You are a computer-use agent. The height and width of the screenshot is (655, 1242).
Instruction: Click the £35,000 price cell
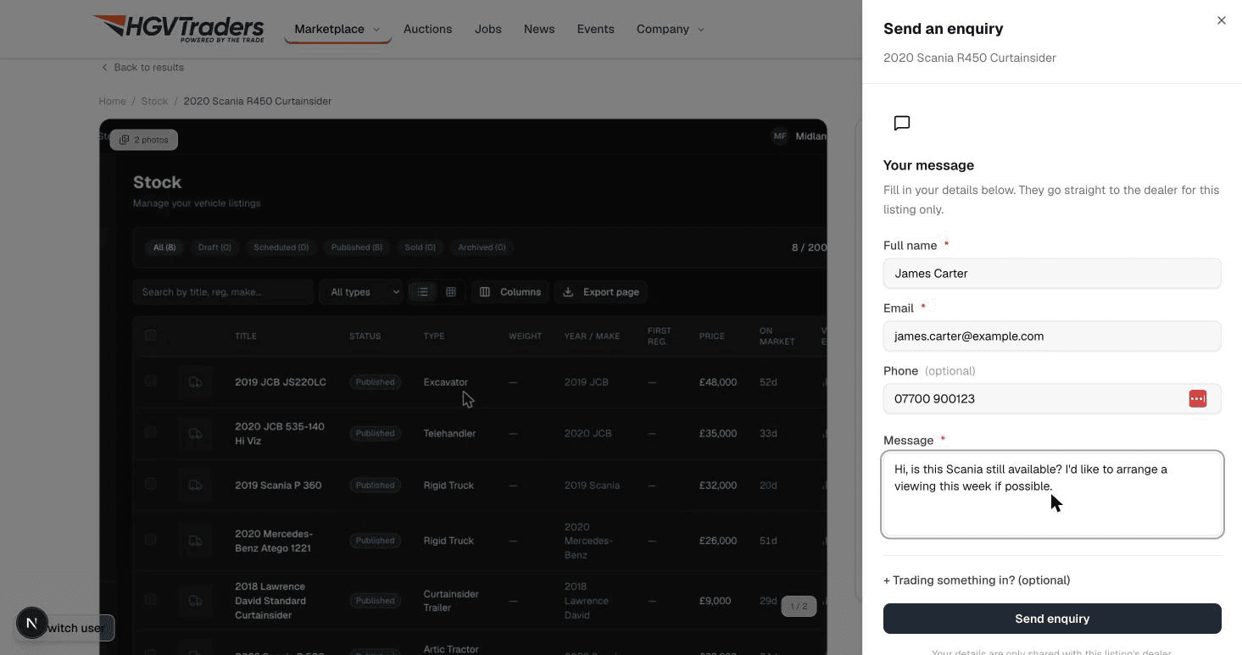[718, 434]
